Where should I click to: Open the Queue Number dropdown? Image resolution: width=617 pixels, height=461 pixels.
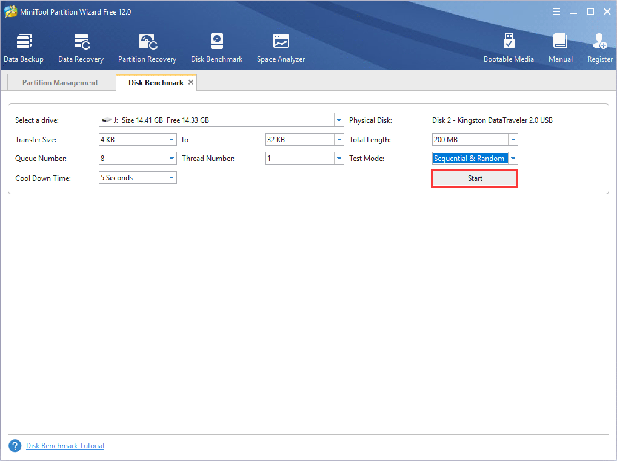click(x=172, y=159)
